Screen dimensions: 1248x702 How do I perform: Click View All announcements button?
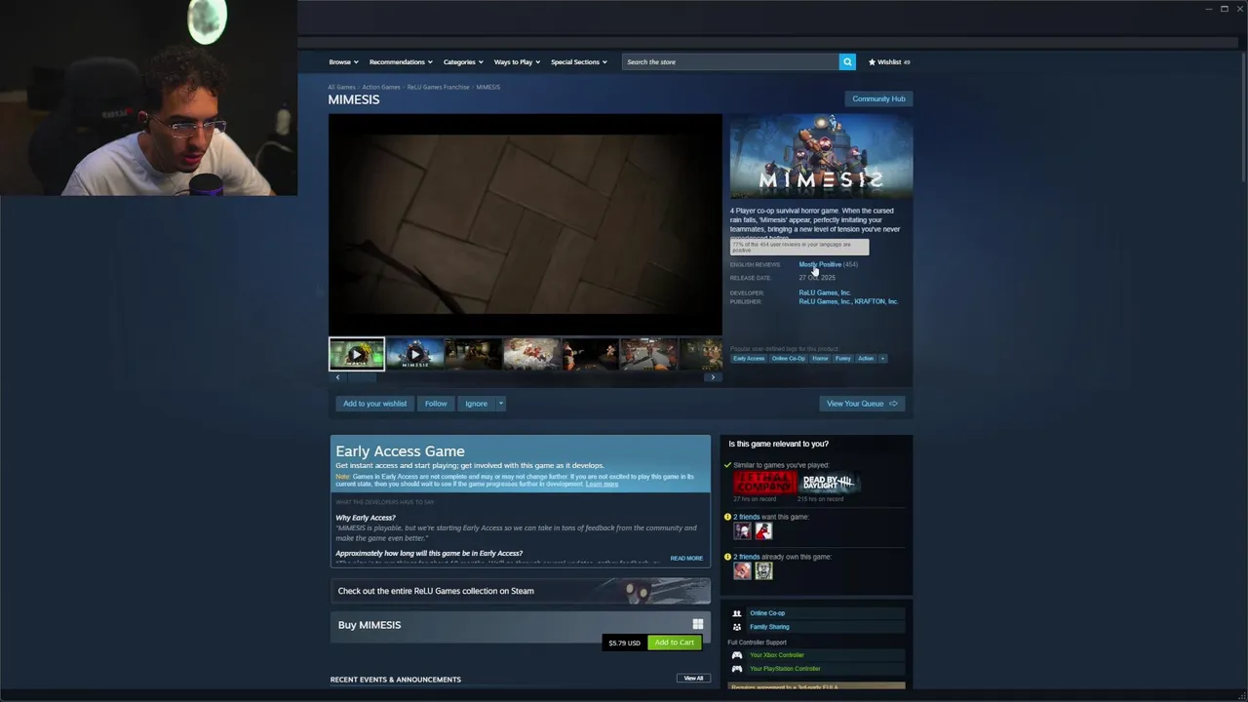pyautogui.click(x=693, y=678)
